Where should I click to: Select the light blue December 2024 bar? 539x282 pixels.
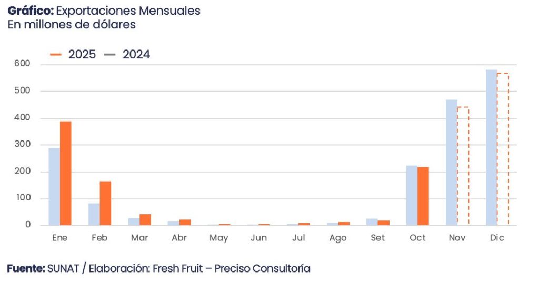(x=491, y=147)
